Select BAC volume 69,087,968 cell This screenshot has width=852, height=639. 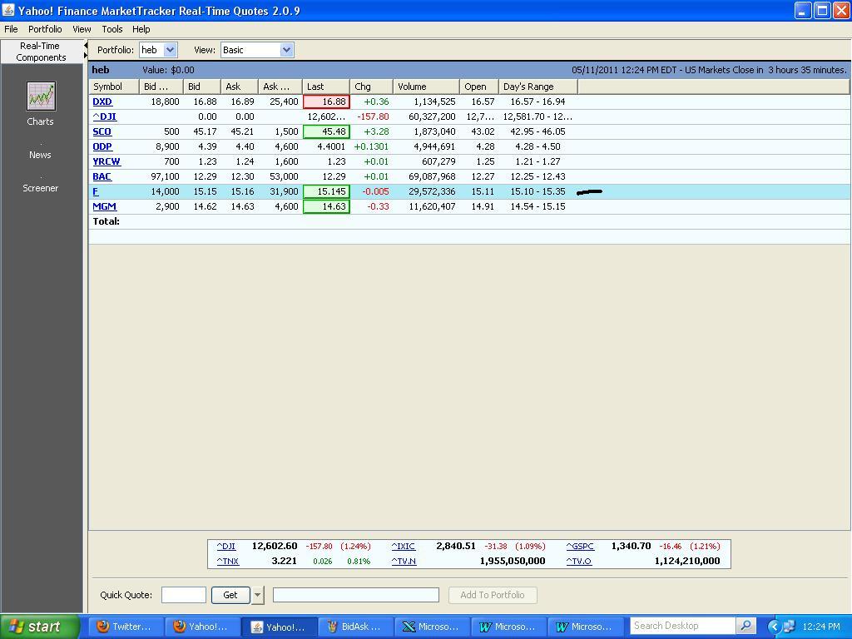point(427,176)
